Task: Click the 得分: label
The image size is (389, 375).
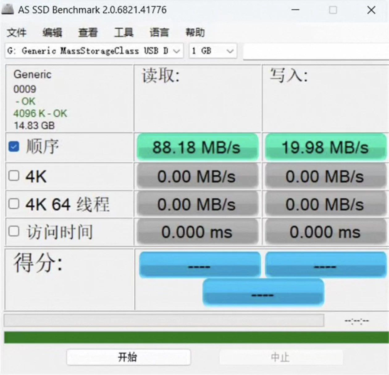Action: coord(38,263)
